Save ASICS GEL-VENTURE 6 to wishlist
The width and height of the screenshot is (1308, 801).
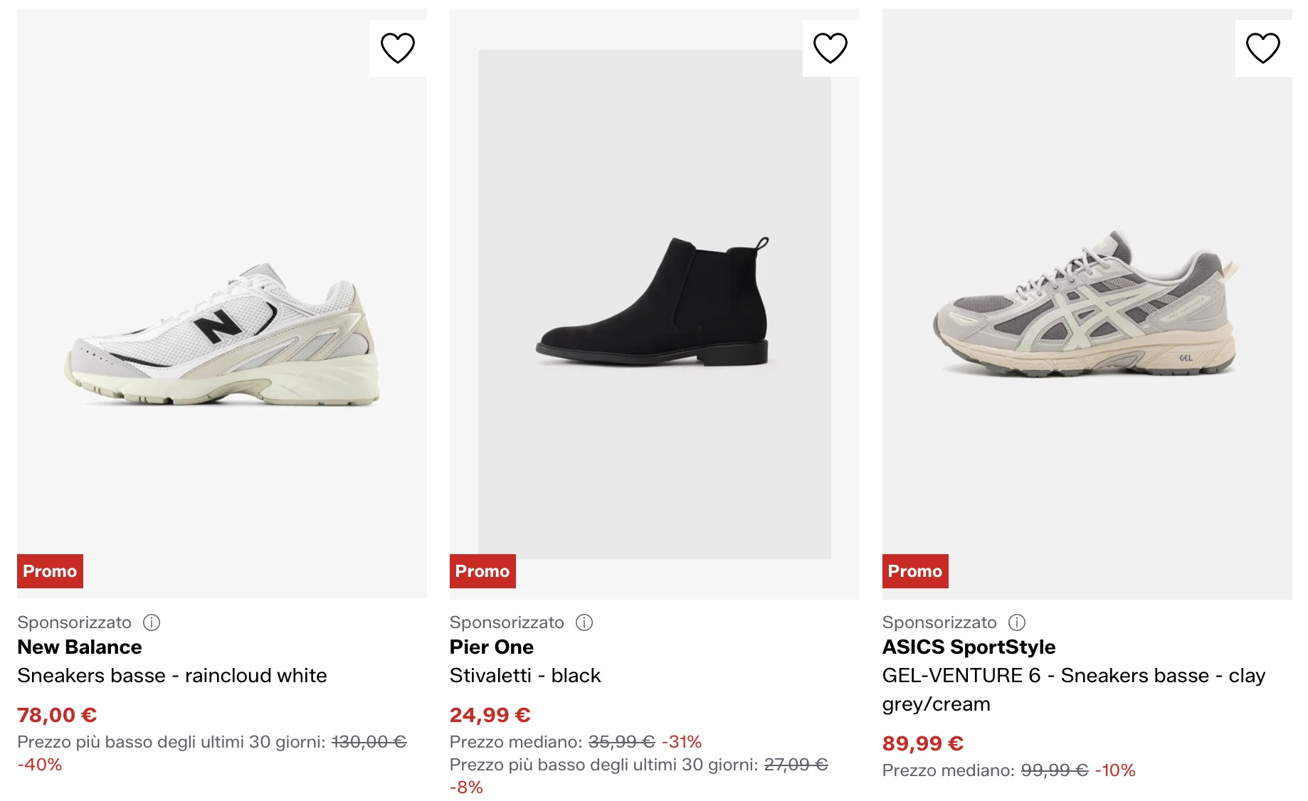pos(1263,48)
